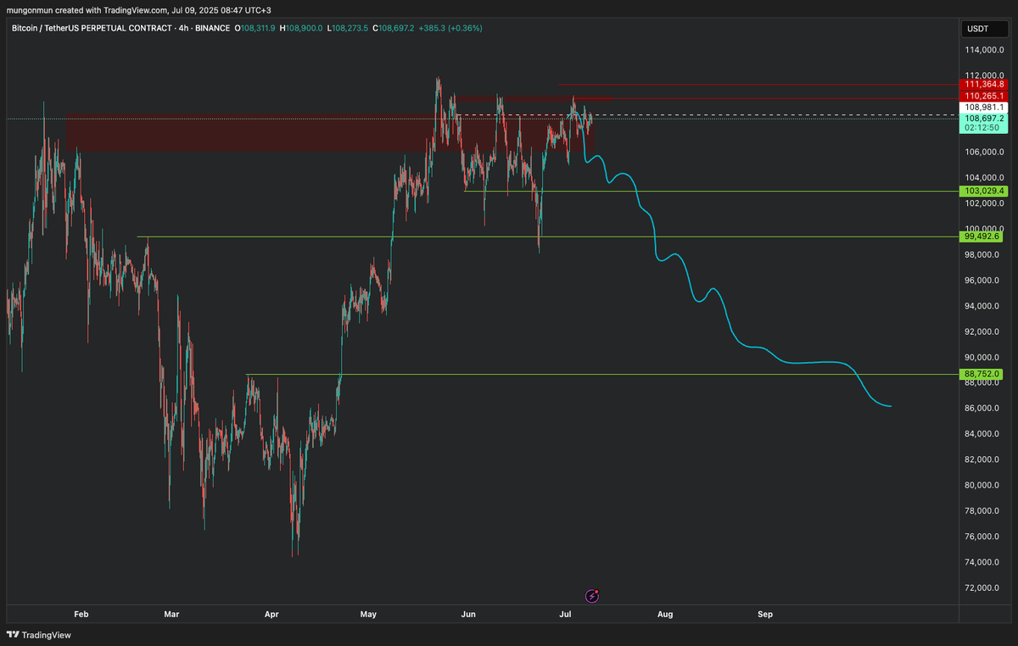The height and width of the screenshot is (646, 1018).
Task: Select the green 103,029.4 price label
Action: click(x=982, y=192)
